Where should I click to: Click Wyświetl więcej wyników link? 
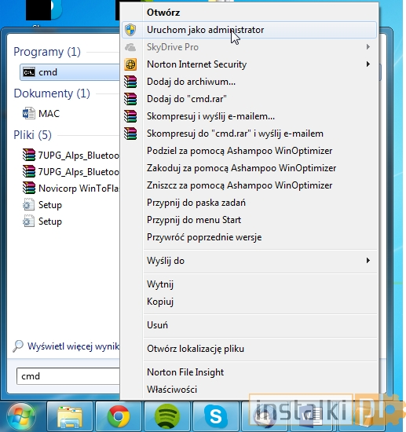(x=74, y=346)
